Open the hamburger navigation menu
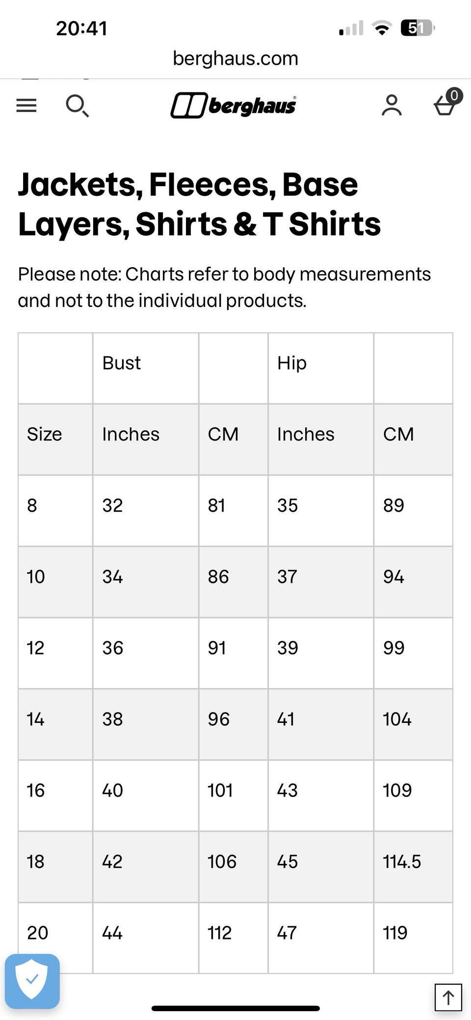This screenshot has height=1020, width=471. (x=26, y=105)
